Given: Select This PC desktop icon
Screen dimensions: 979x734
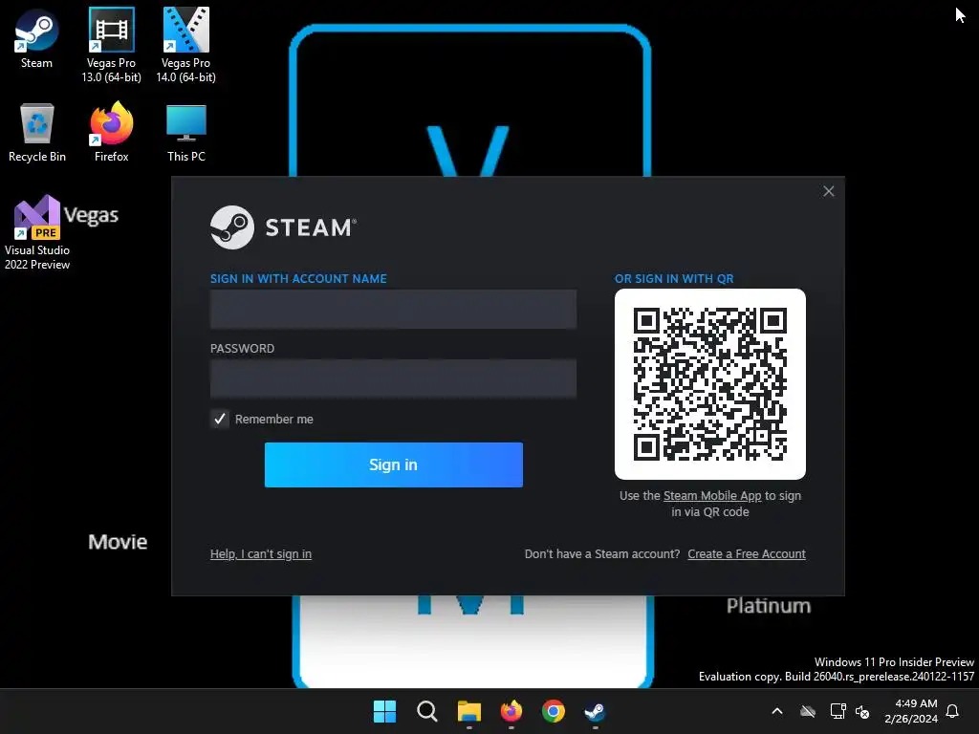Looking at the screenshot, I should tap(186, 132).
